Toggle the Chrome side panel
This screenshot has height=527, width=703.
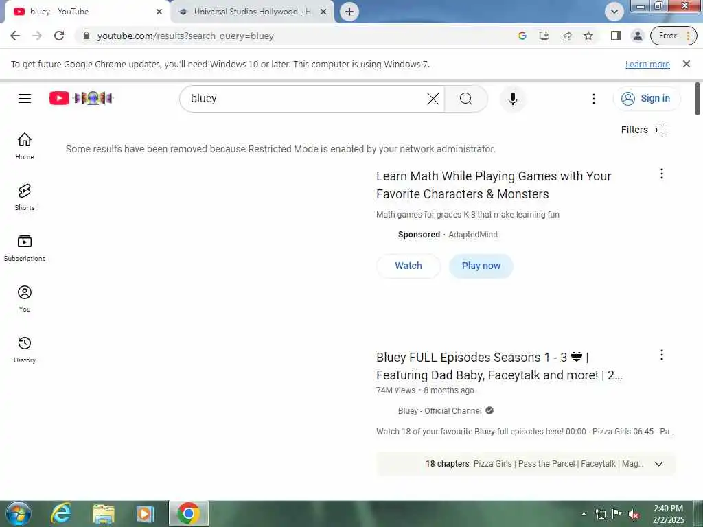coord(616,36)
